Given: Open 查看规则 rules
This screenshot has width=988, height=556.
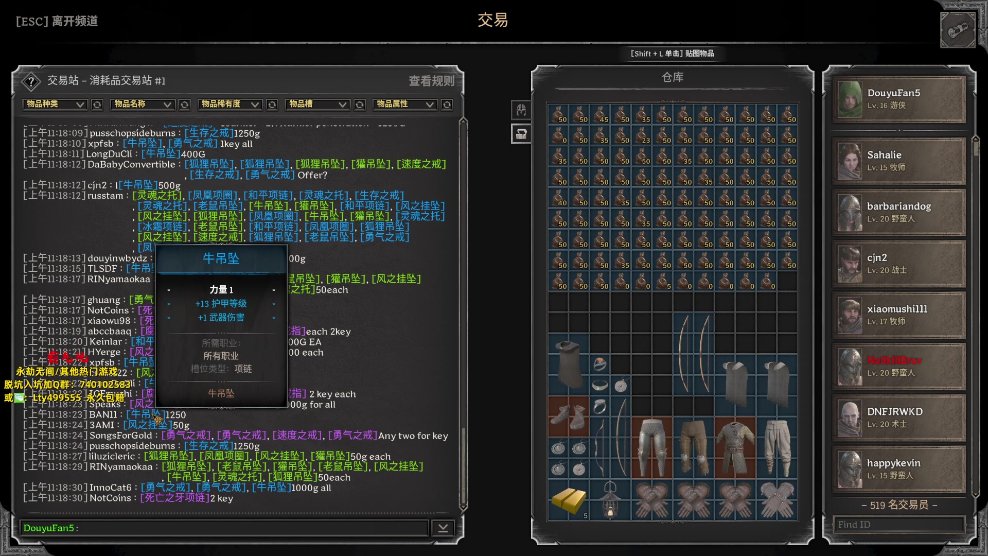Looking at the screenshot, I should click(431, 81).
